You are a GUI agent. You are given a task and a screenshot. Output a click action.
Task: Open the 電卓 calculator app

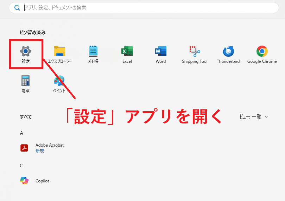[x=26, y=84]
